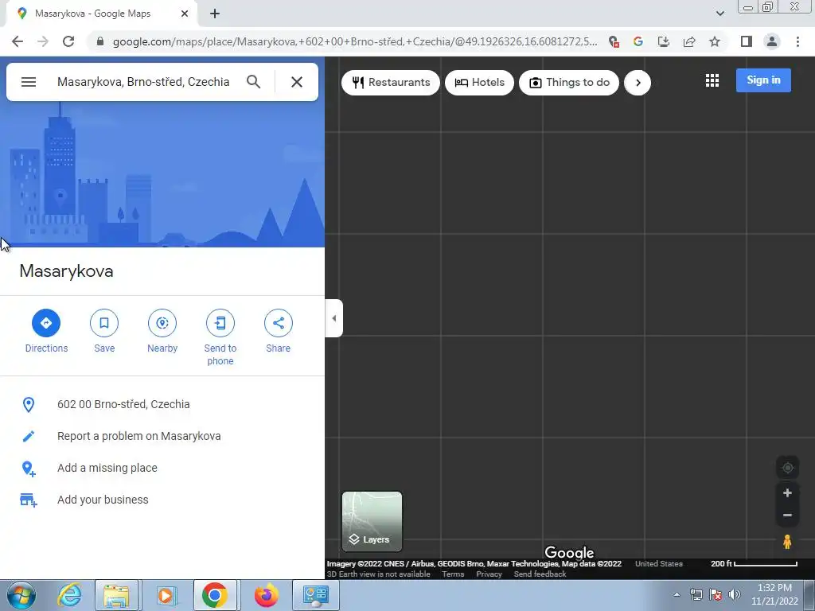Launch Firefox from taskbar
Viewport: 815px width, 611px height.
266,595
